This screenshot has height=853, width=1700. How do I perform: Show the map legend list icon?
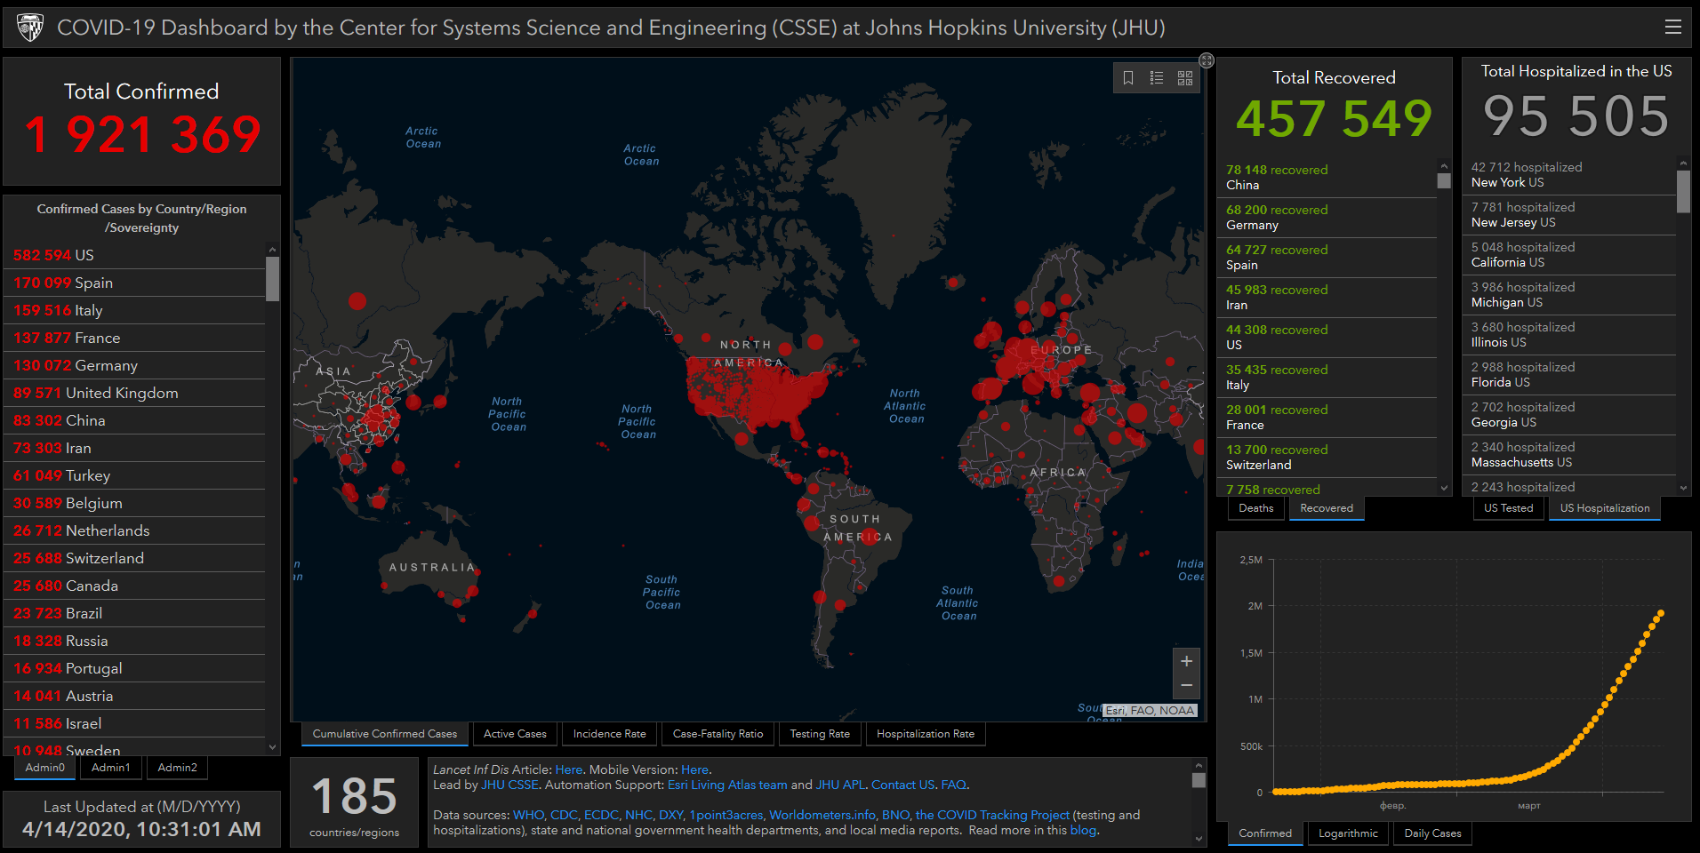1157,78
